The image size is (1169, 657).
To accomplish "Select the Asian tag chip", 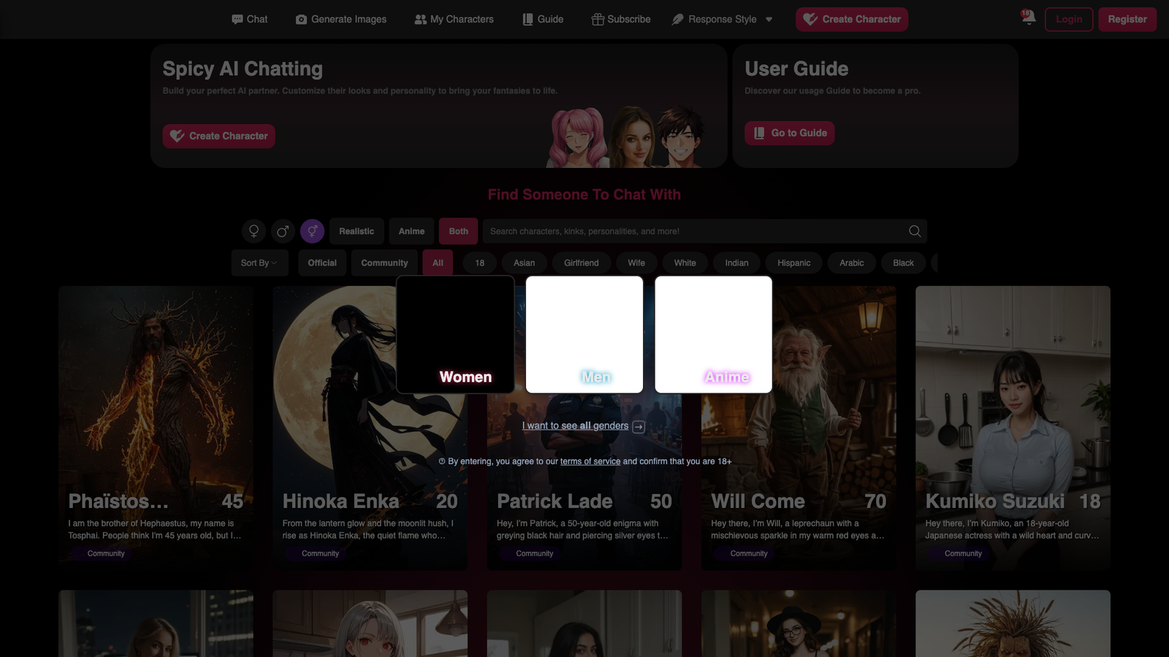I will pyautogui.click(x=524, y=263).
